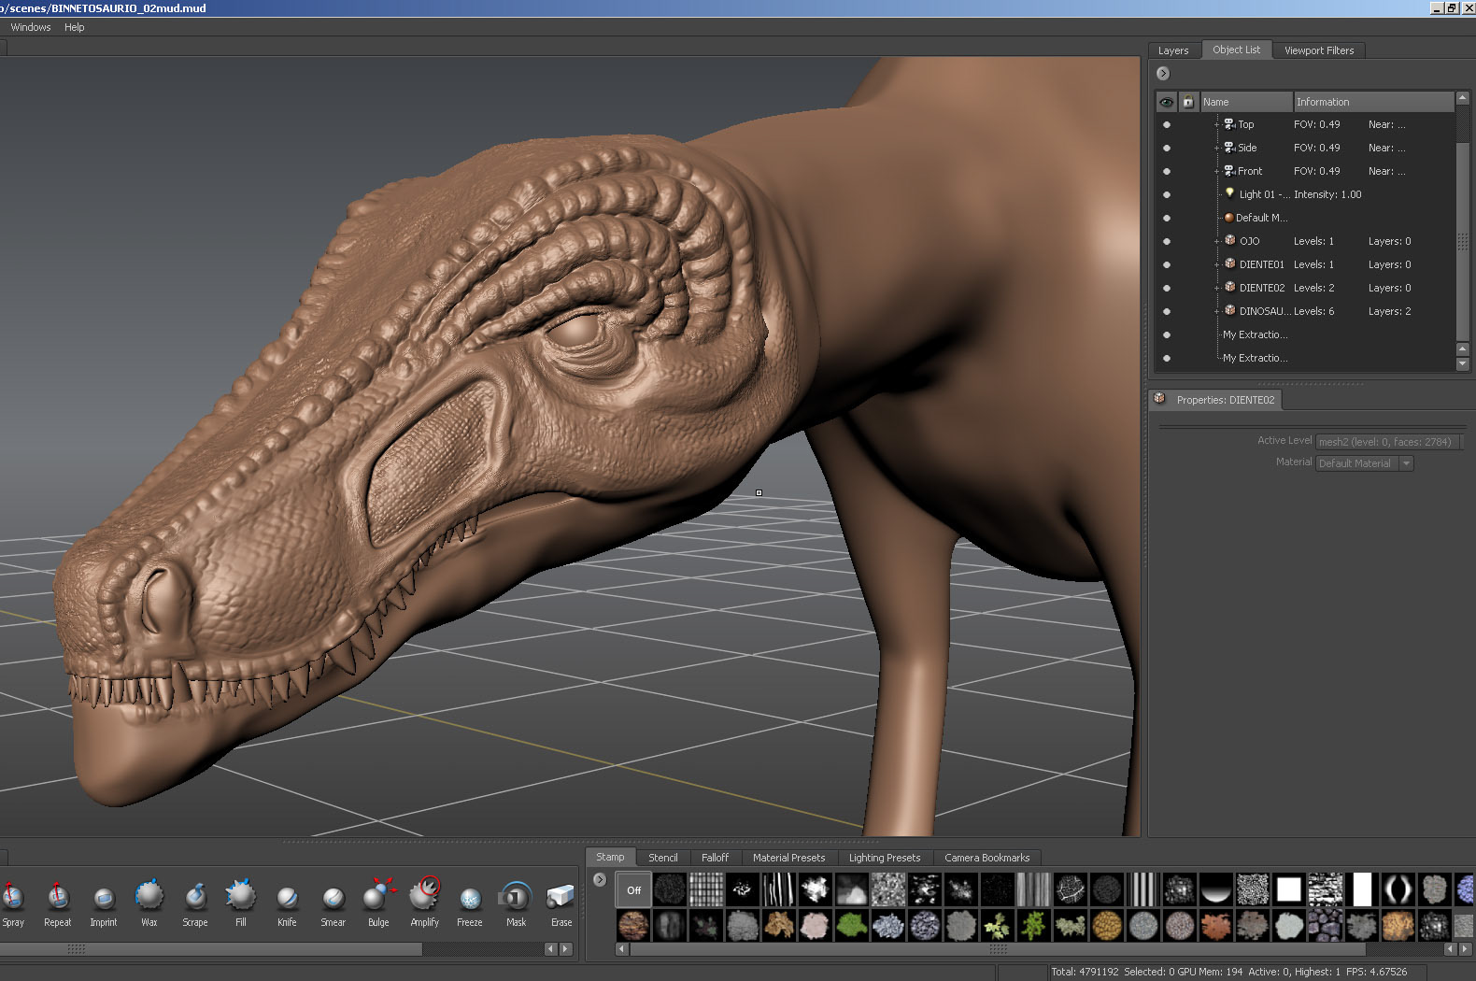Click the Off stamp button
The width and height of the screenshot is (1476, 981).
[x=634, y=890]
